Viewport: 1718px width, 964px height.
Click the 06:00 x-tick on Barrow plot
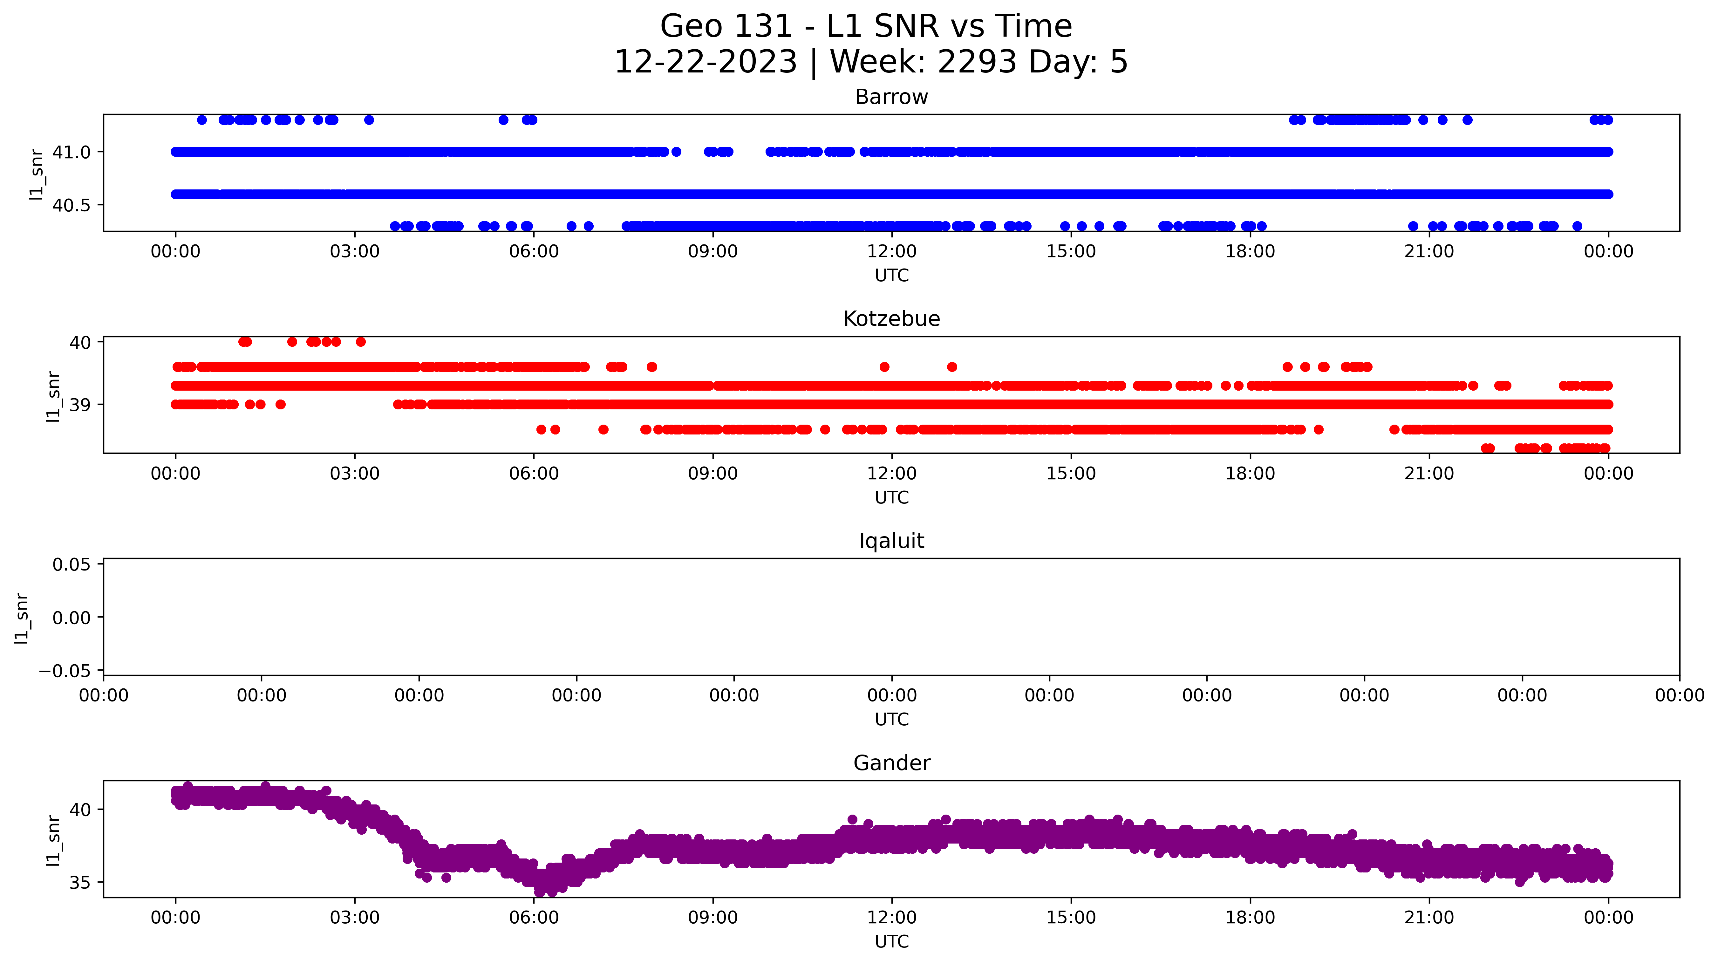(x=534, y=252)
